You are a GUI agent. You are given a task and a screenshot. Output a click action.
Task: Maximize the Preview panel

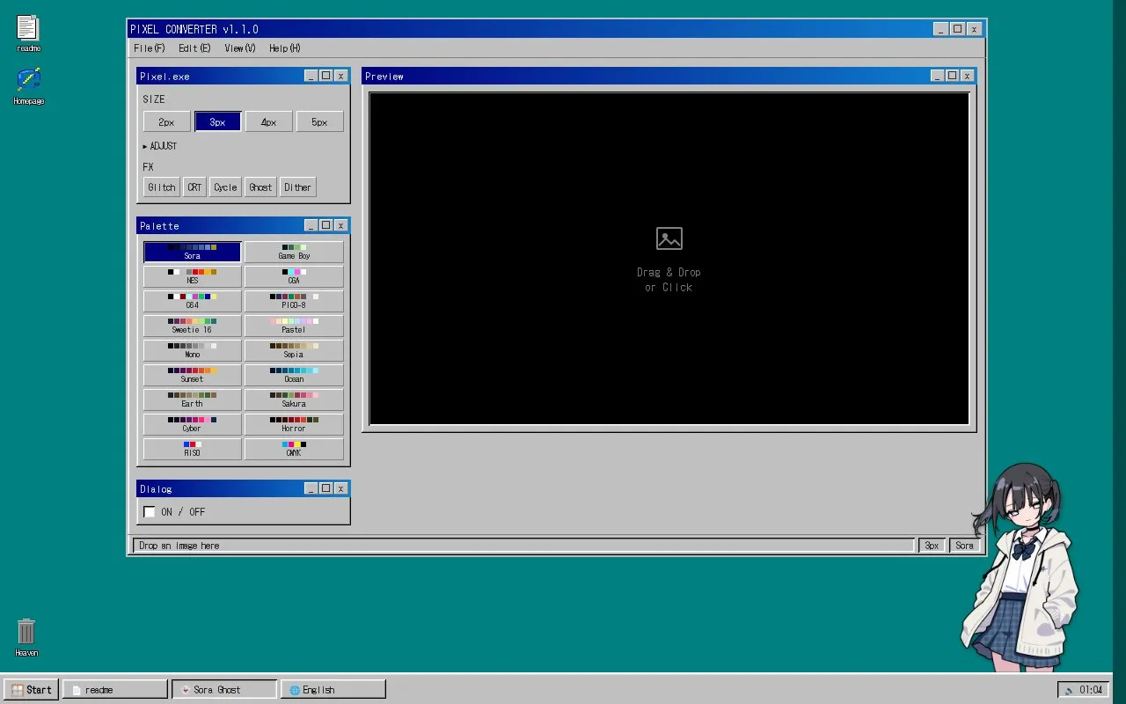(x=952, y=76)
